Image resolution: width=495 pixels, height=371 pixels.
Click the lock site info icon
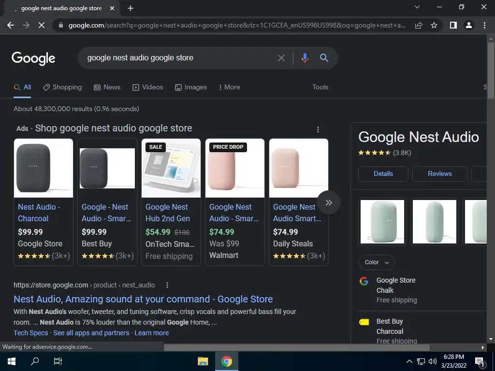(61, 25)
